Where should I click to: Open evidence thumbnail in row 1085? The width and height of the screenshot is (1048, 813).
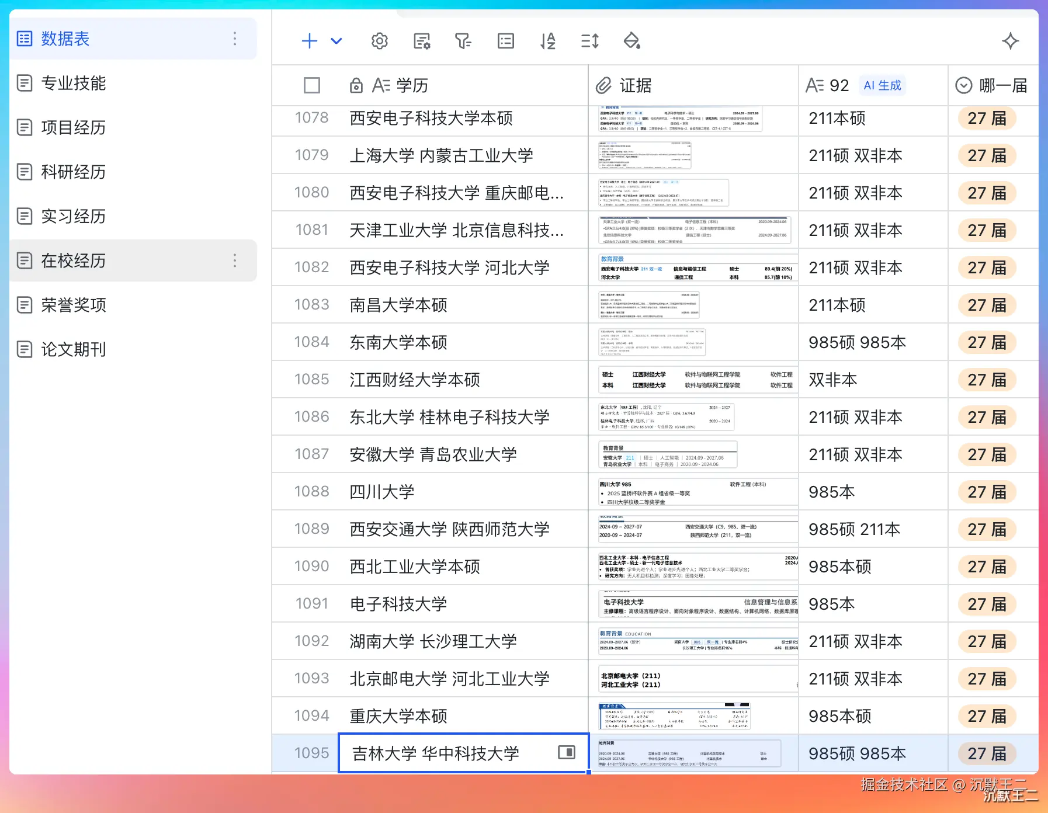pos(697,380)
